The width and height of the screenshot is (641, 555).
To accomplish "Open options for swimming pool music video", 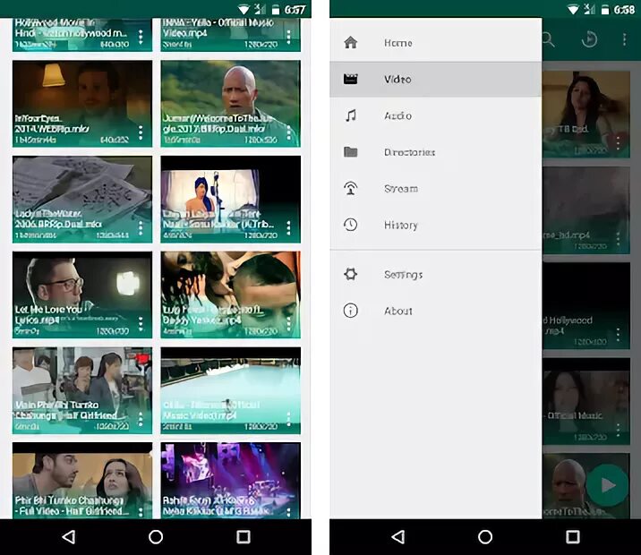I will click(x=288, y=419).
